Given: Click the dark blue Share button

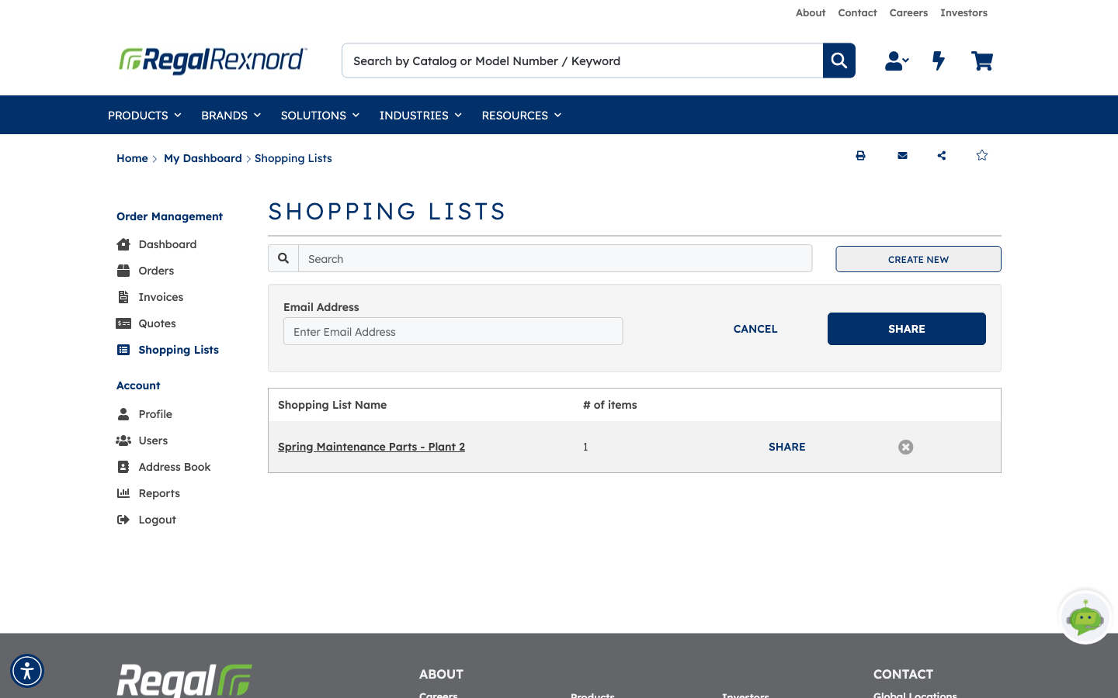Looking at the screenshot, I should (907, 329).
